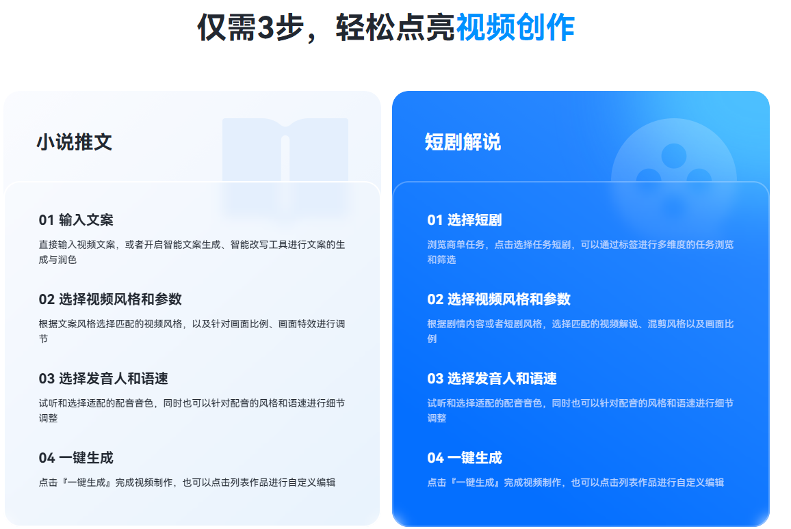
Task: Click the 根据文案风格选择匹配的视频风格 description
Action: point(192,331)
